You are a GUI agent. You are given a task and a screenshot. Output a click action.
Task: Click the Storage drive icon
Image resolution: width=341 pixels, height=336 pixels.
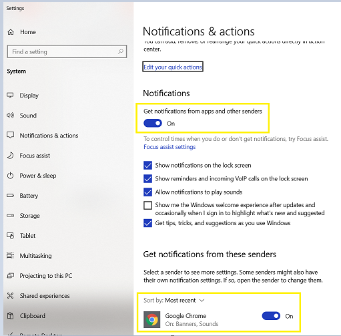[10, 216]
